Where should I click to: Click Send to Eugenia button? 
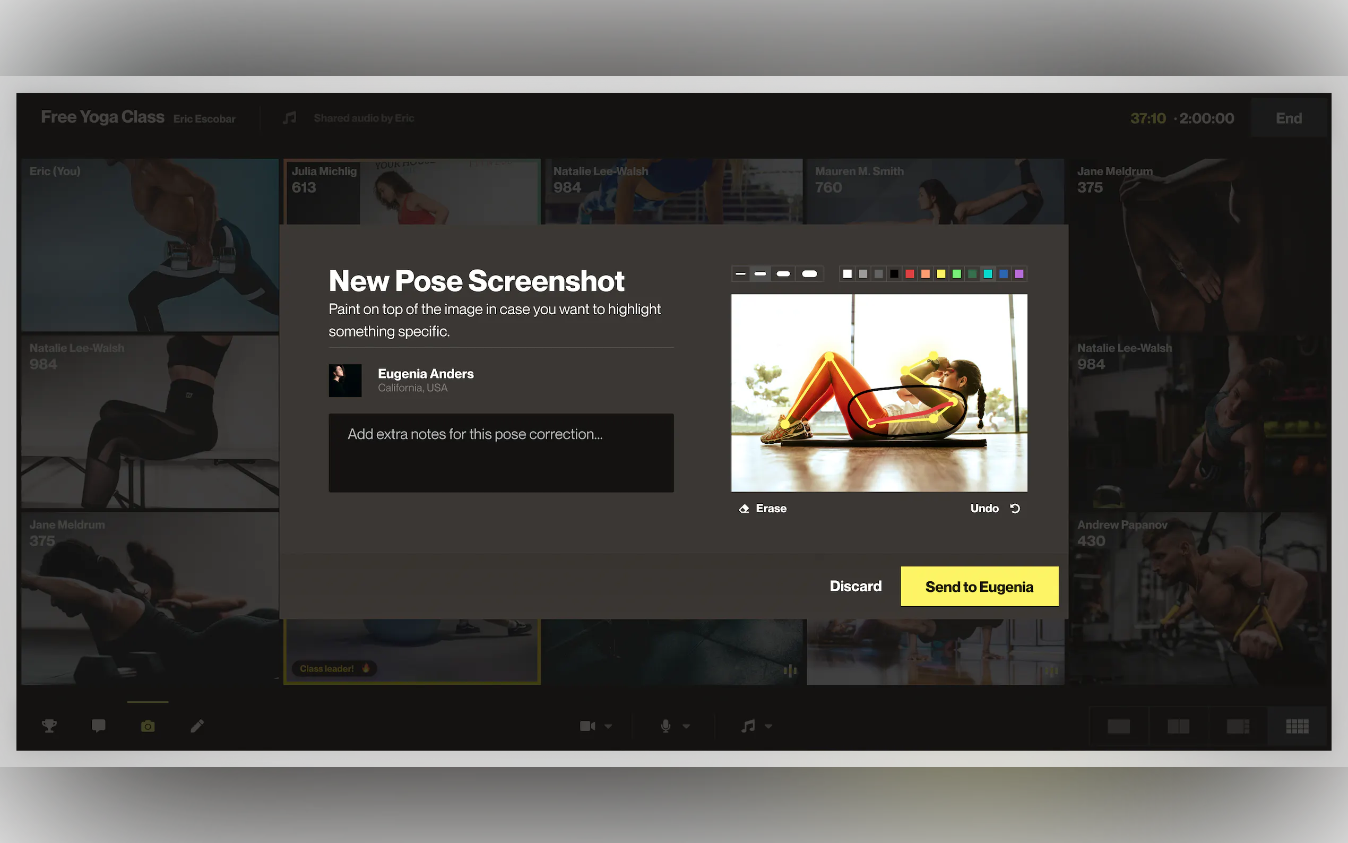tap(979, 587)
